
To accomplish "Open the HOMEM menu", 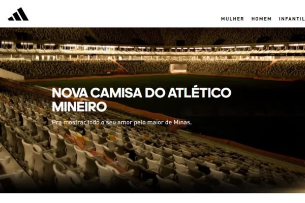I will (x=261, y=19).
